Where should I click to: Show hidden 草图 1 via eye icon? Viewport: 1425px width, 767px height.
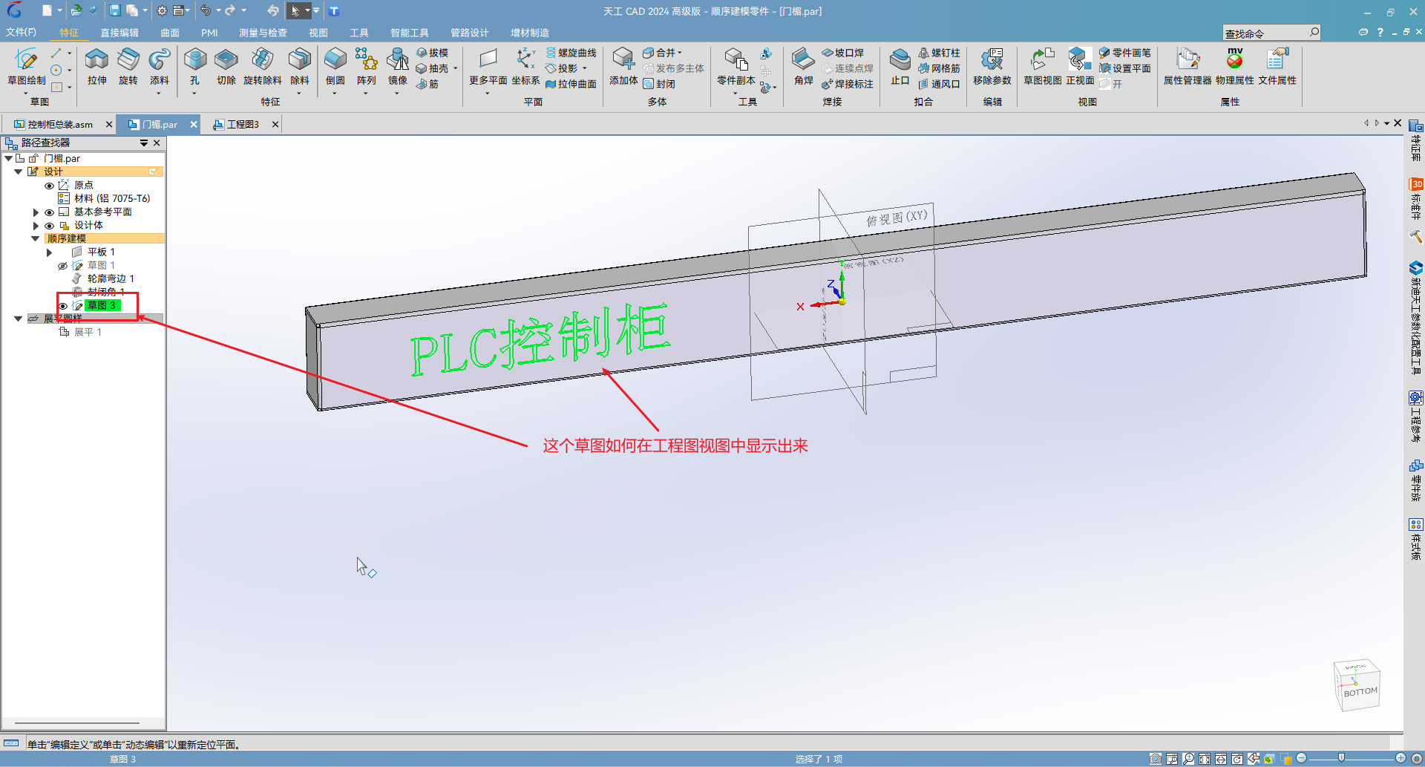tap(62, 266)
